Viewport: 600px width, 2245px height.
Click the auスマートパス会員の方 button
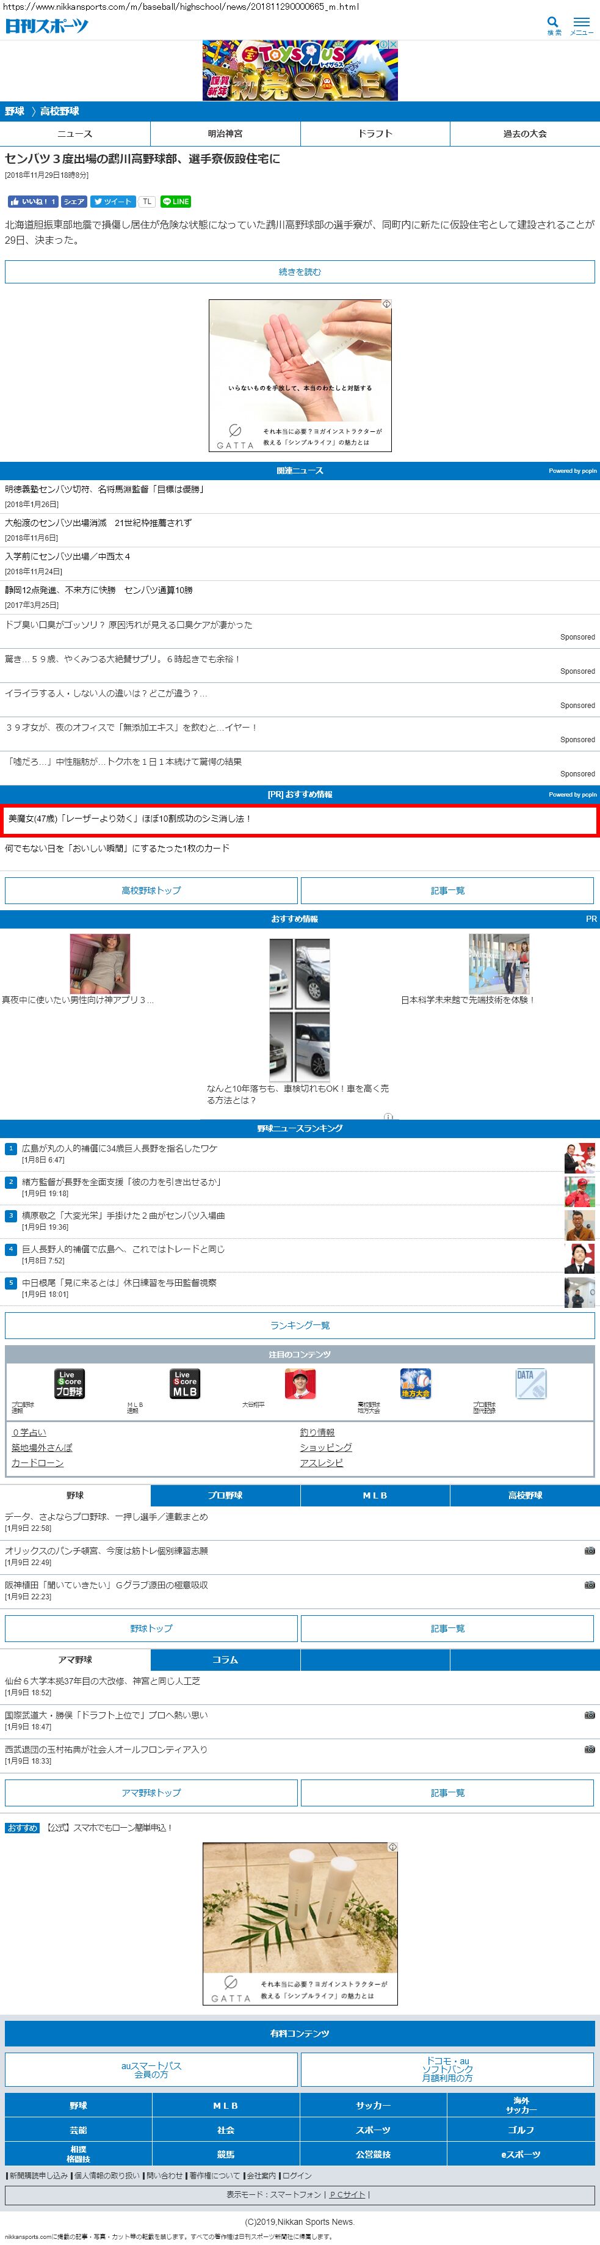tap(151, 2069)
